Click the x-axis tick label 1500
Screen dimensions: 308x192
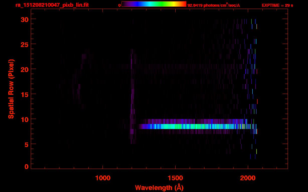175,178
